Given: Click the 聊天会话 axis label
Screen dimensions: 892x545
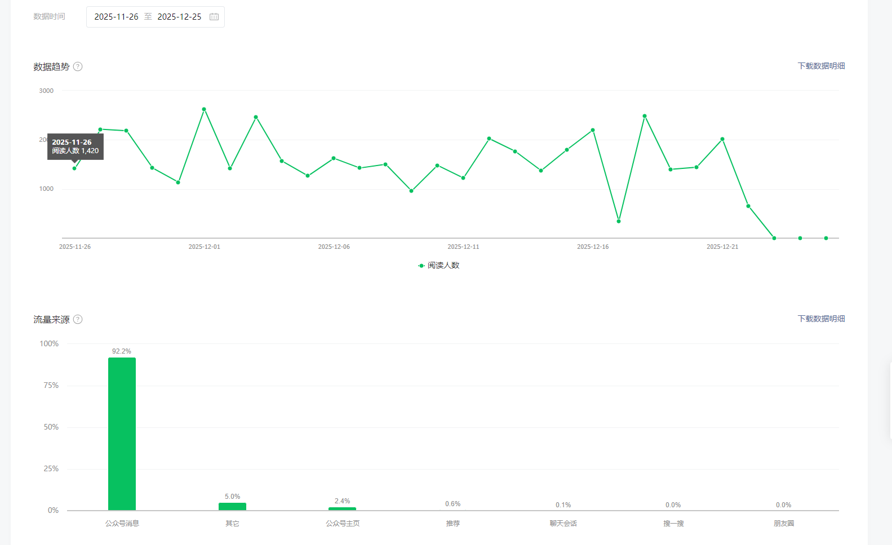Looking at the screenshot, I should [x=563, y=524].
